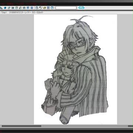Click the canvas on the character's glasses
The width and height of the screenshot is (133, 133).
[76, 45]
